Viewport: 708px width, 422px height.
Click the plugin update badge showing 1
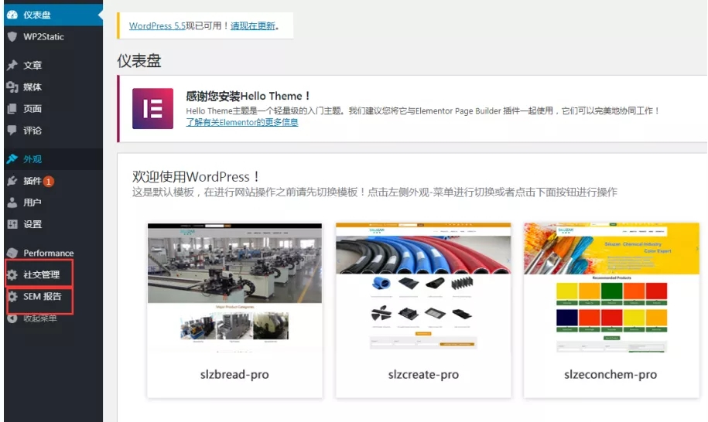coord(49,181)
